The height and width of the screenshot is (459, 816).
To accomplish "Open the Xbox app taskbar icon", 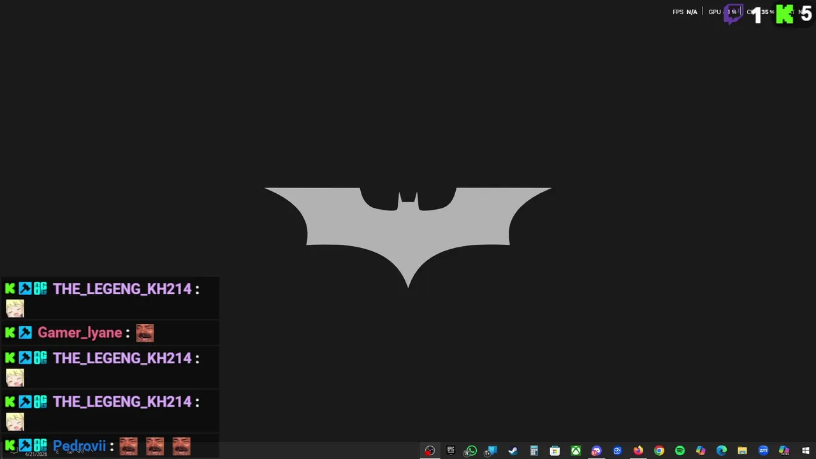I will click(x=576, y=451).
